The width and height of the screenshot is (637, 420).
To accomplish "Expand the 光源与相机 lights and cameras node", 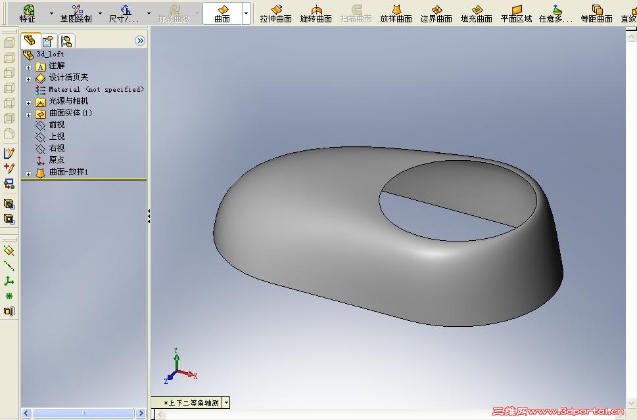I will pos(28,103).
